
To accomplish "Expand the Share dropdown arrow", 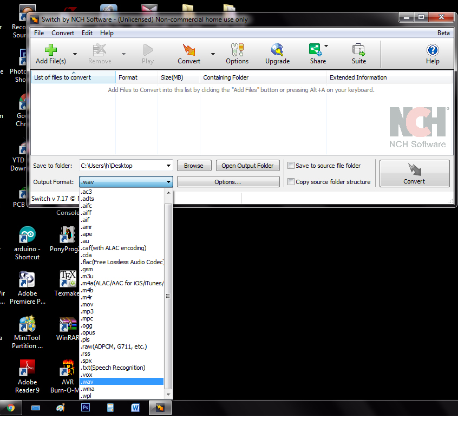I will (x=326, y=46).
